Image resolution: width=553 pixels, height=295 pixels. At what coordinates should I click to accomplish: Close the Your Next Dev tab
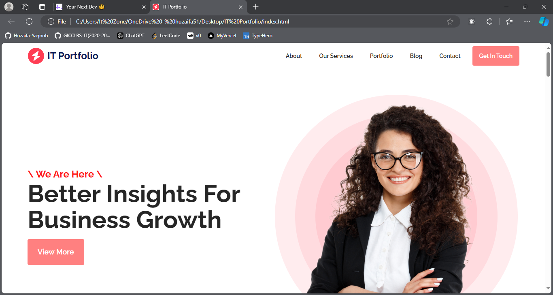(144, 7)
